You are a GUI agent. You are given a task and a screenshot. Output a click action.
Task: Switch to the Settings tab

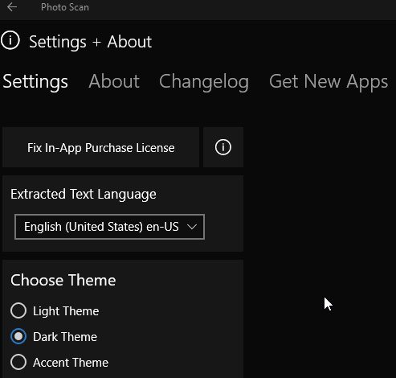(x=35, y=81)
